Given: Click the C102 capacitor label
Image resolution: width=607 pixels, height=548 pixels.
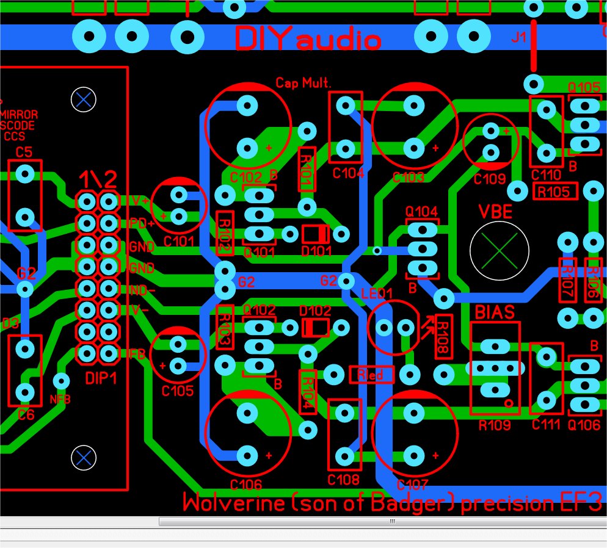Looking at the screenshot, I should [x=245, y=178].
